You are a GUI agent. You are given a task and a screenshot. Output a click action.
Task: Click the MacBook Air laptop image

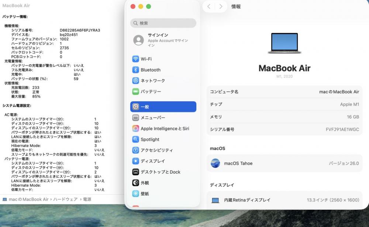click(284, 43)
